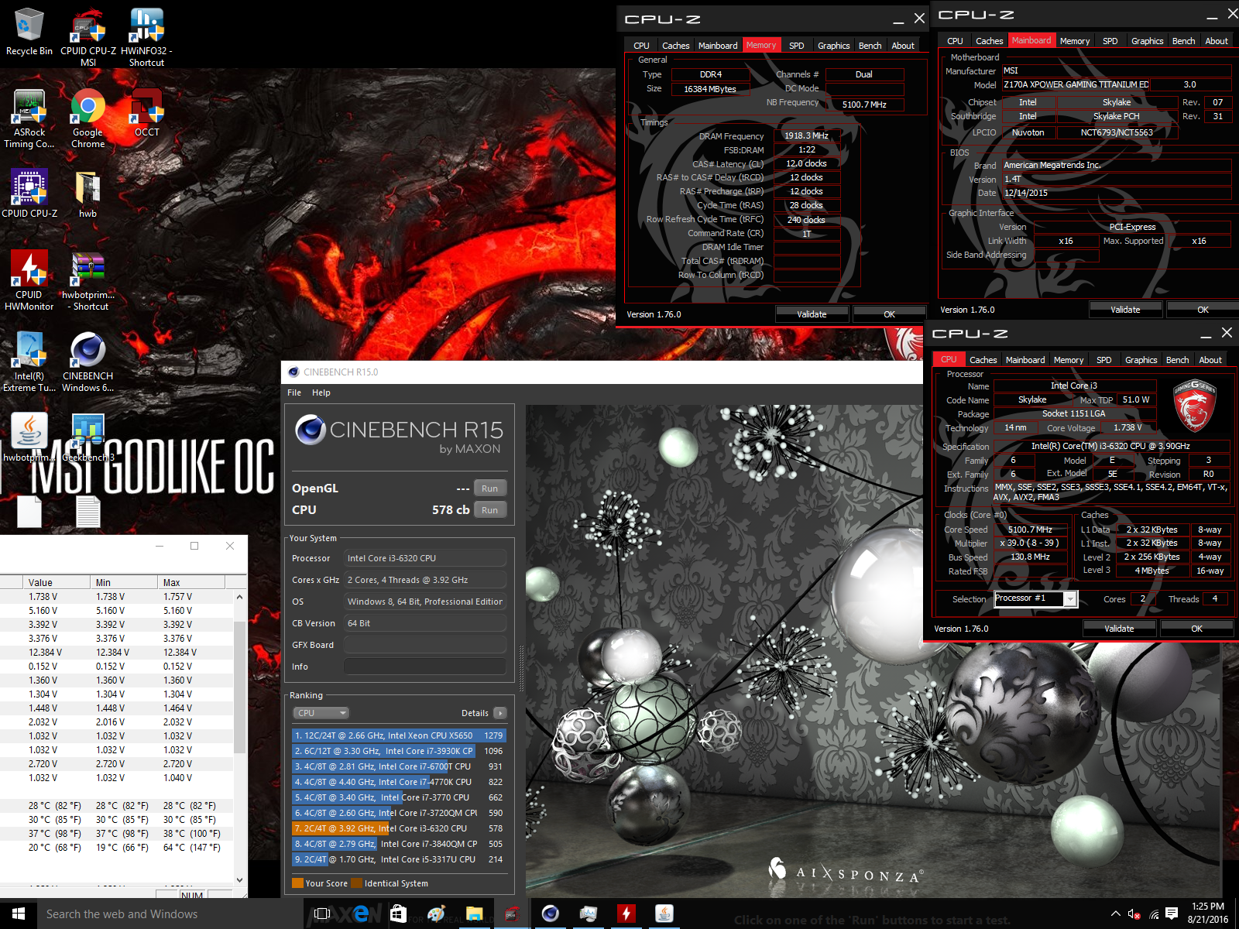Select the Xeon X5650 ranking row
Image resolution: width=1239 pixels, height=929 pixels.
pyautogui.click(x=399, y=735)
